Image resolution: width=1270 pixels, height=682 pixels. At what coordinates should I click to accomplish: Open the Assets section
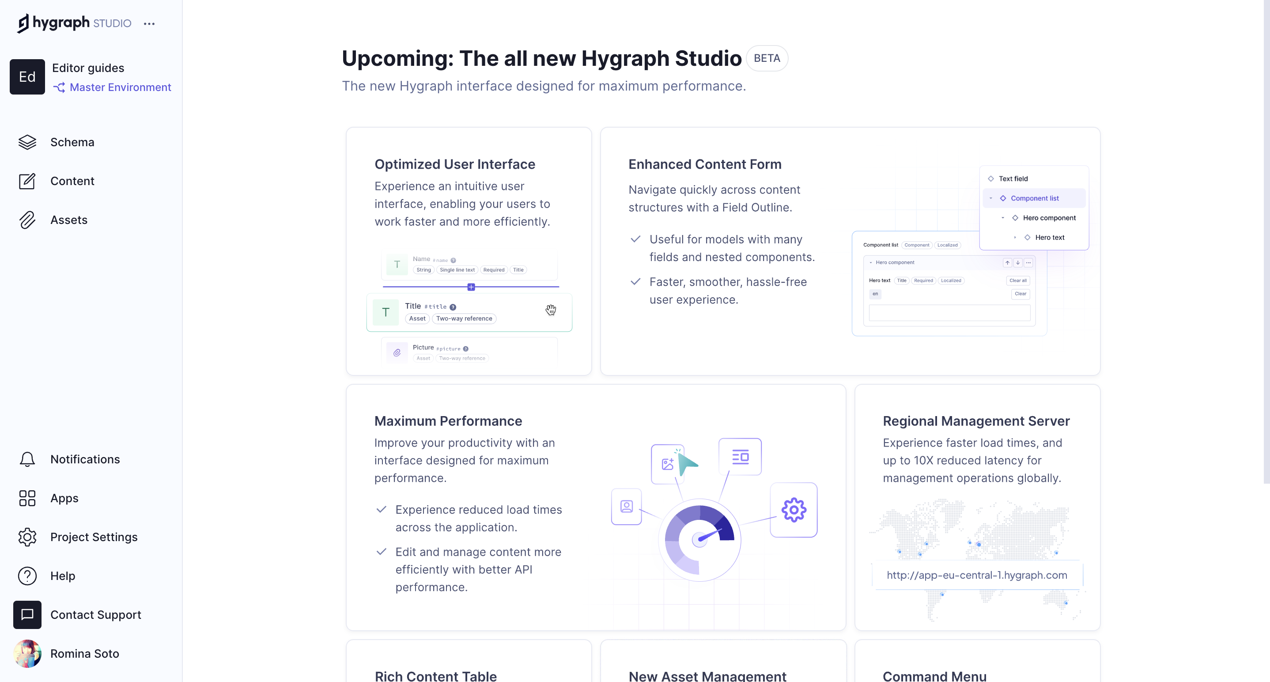pyautogui.click(x=69, y=219)
